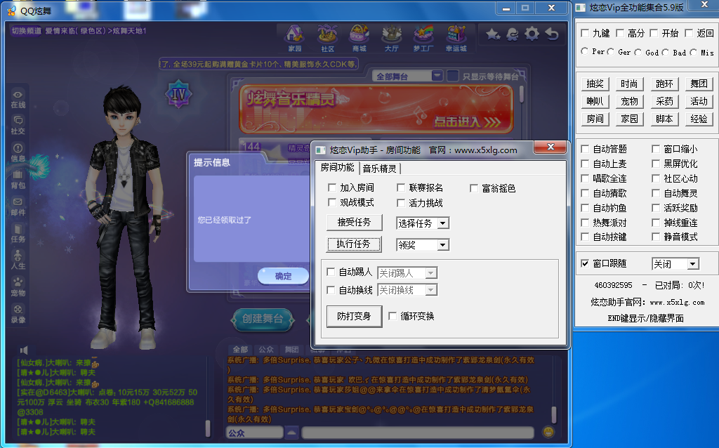Open the 全部舞台 stage filter dropdown
The height and width of the screenshot is (448, 719).
point(408,76)
